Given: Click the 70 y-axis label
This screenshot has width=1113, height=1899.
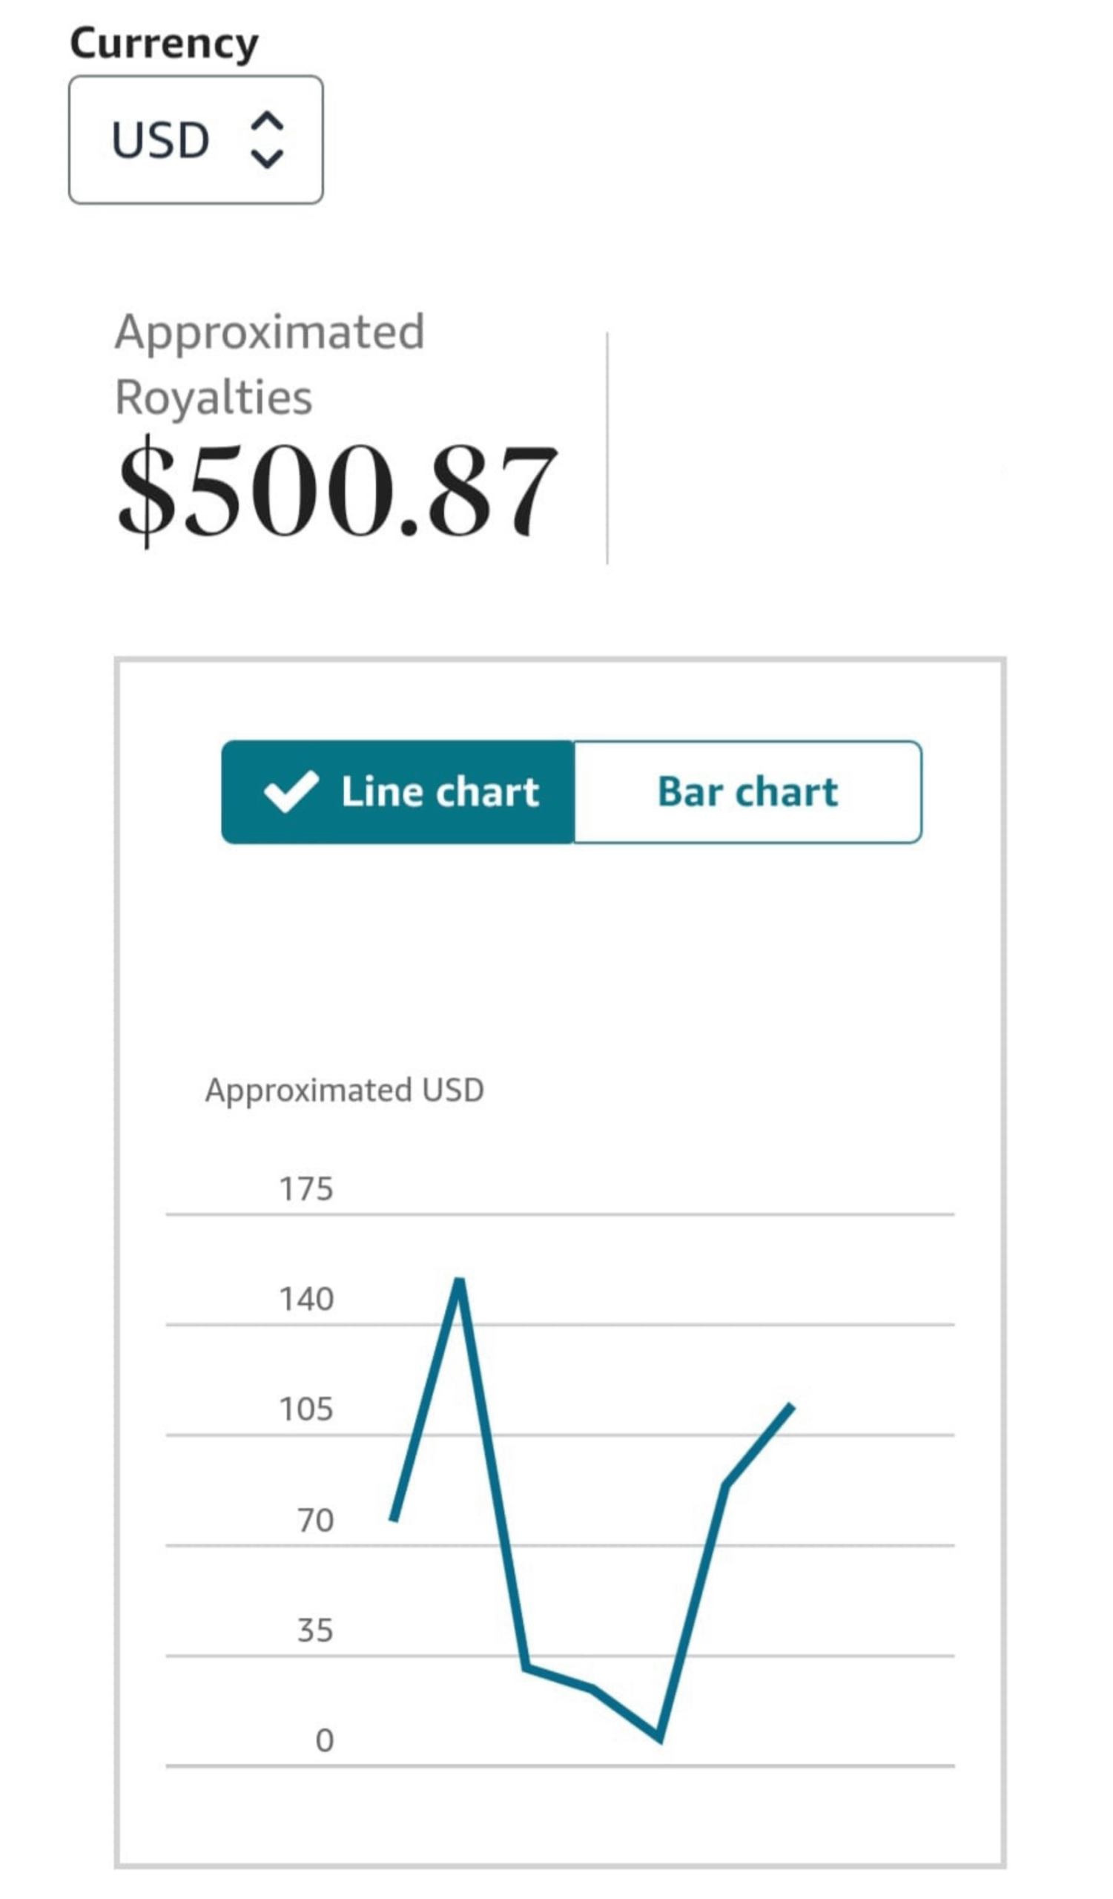Looking at the screenshot, I should [x=315, y=1521].
